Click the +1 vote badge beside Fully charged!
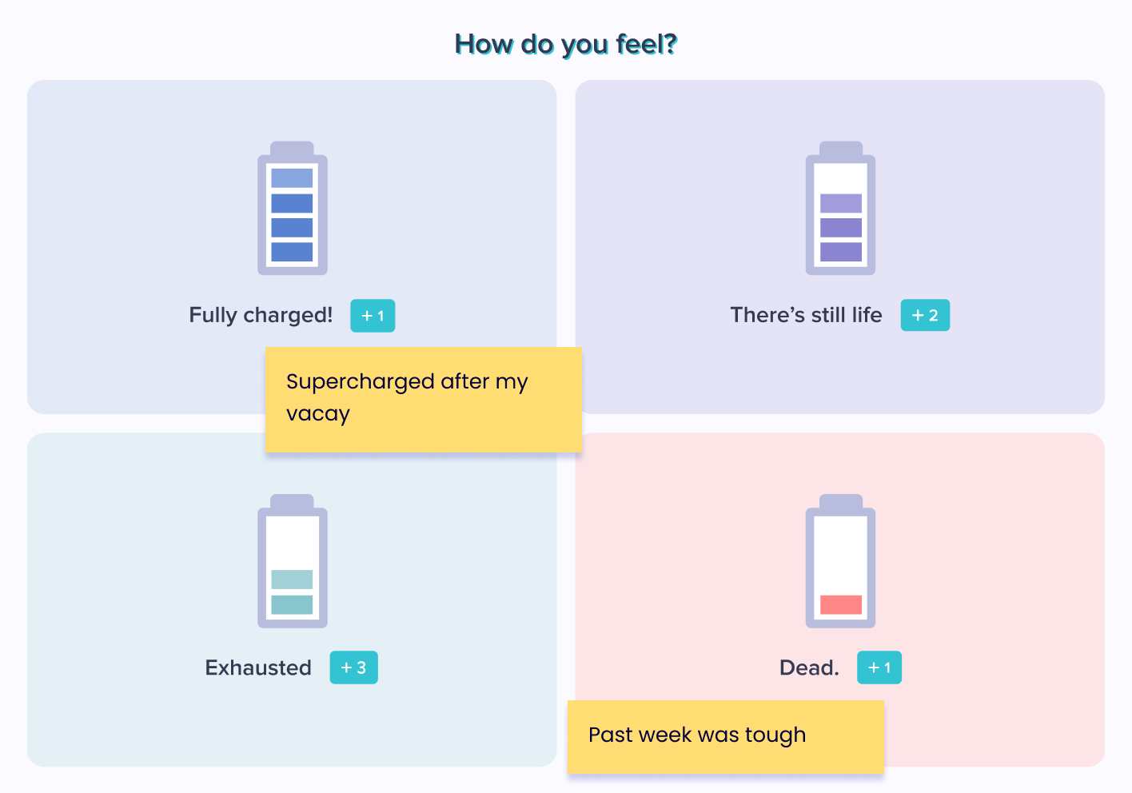This screenshot has height=793, width=1132. tap(373, 316)
